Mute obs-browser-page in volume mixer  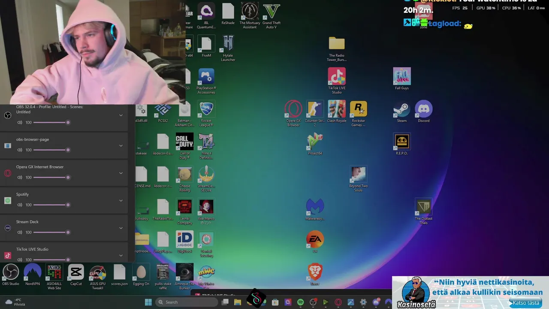coord(20,150)
